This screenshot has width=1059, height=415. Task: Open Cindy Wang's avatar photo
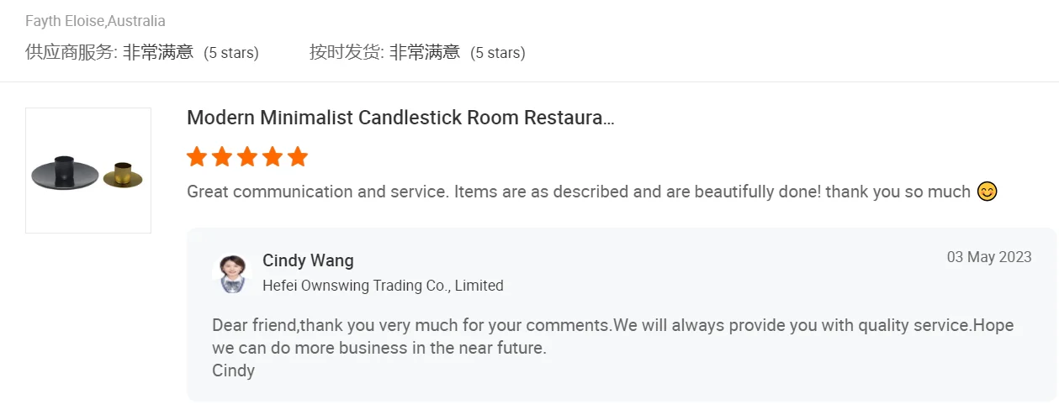click(x=232, y=273)
